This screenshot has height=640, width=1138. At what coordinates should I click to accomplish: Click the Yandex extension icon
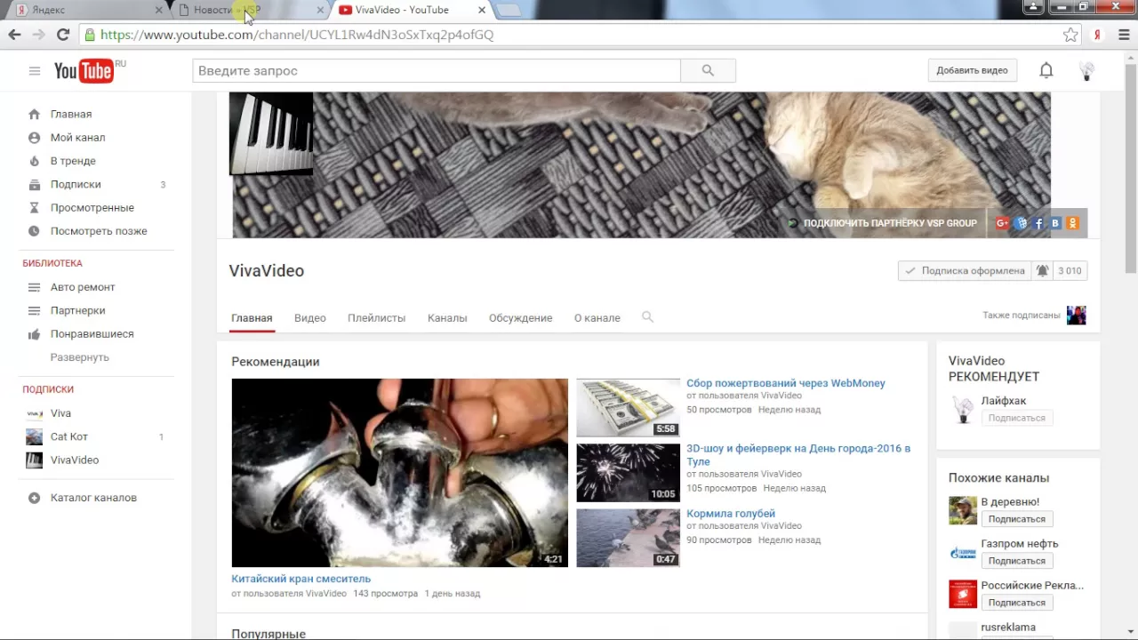1098,35
